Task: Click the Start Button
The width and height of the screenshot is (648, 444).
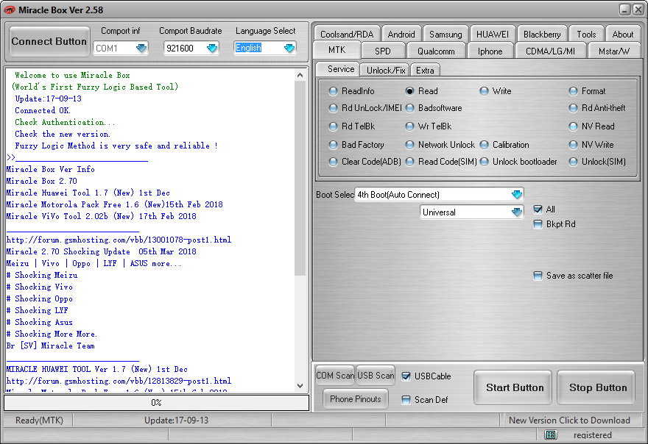Action: (513, 387)
